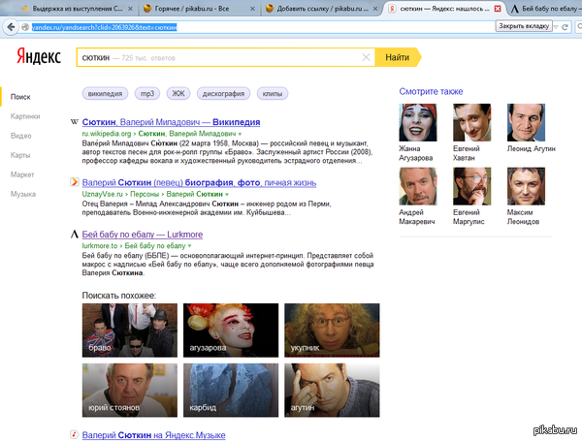This screenshot has width=582, height=441.
Task: Click the globe site identity icon
Action: click(x=25, y=27)
